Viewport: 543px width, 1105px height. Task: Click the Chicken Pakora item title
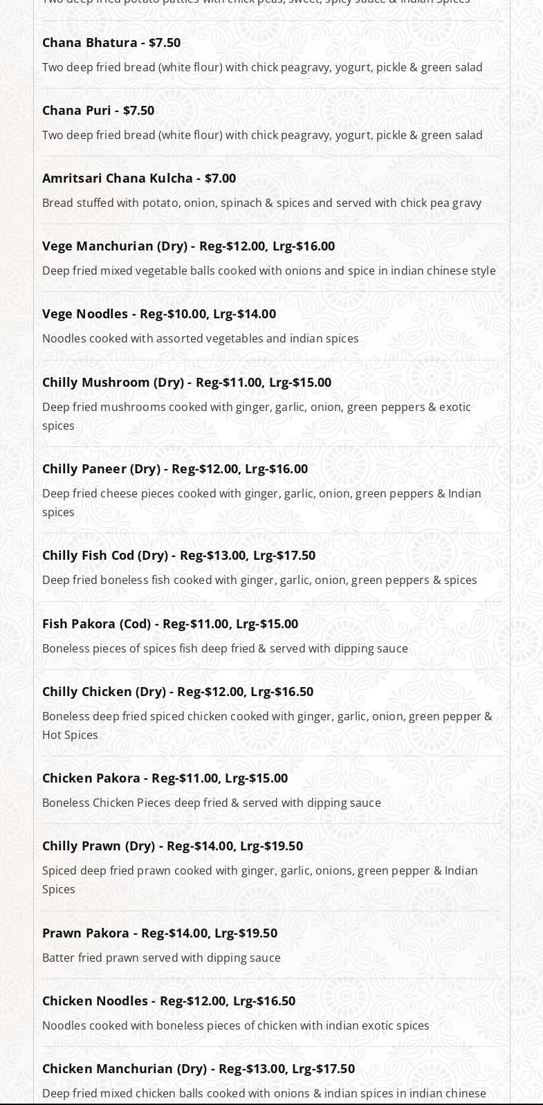(165, 778)
